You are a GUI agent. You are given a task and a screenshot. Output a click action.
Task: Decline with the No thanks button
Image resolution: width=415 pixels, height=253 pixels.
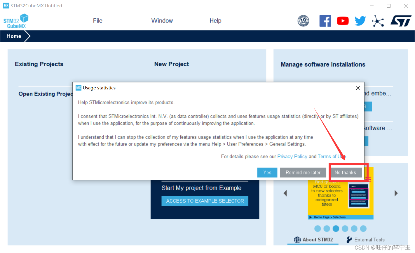pyautogui.click(x=346, y=172)
